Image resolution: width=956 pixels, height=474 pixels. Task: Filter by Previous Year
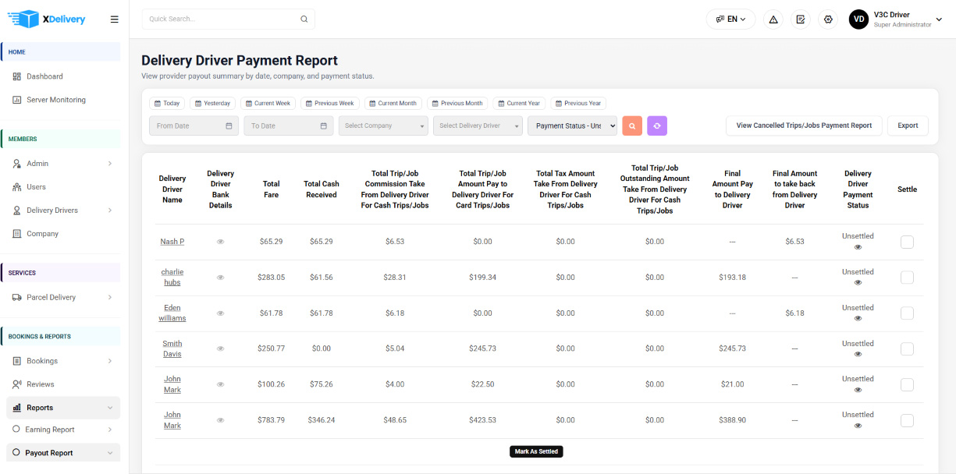(x=578, y=103)
